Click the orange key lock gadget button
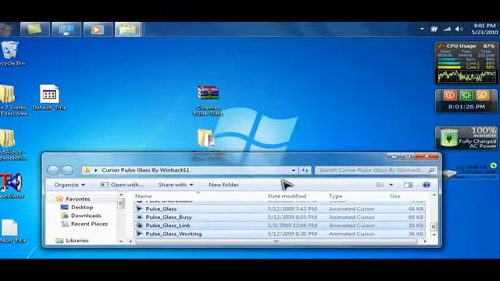 click(483, 95)
